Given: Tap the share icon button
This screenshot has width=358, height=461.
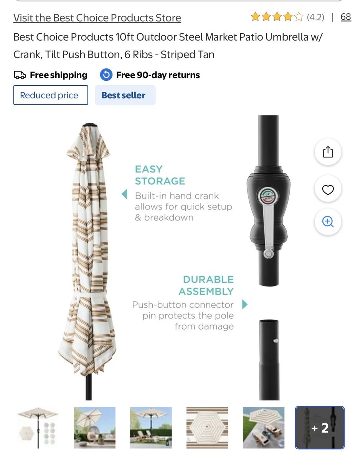Looking at the screenshot, I should click(328, 152).
